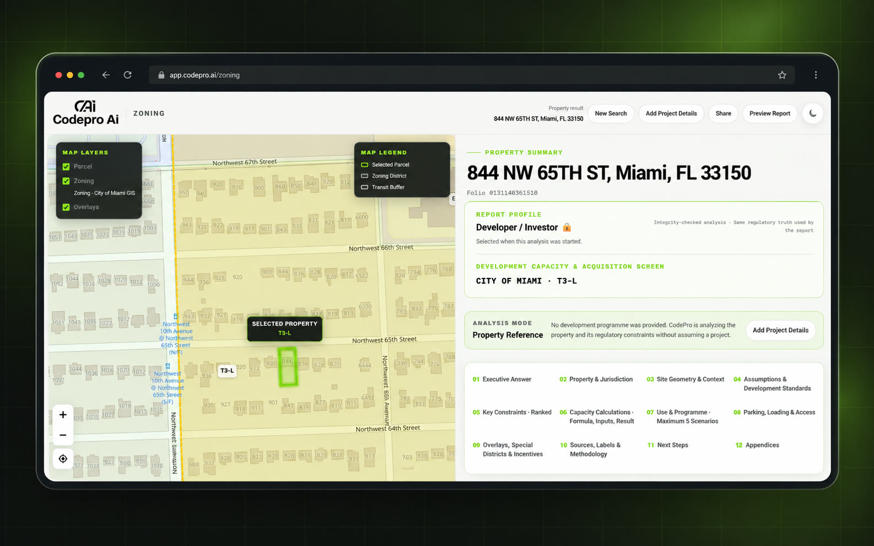874x546 pixels.
Task: Click the green highlighted parcel 844
Action: coord(287,367)
